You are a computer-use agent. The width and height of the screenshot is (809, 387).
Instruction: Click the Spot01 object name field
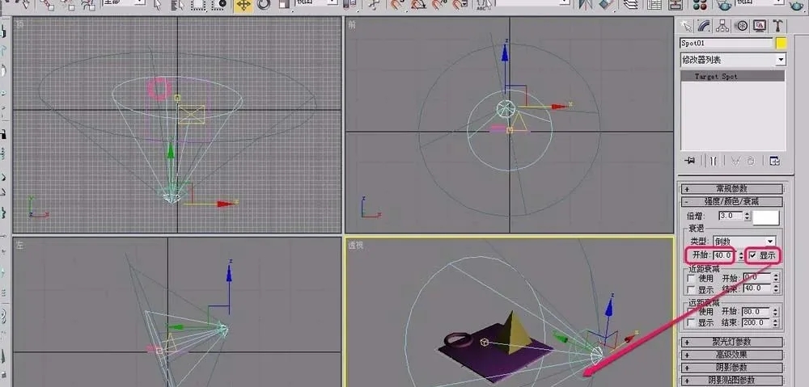pyautogui.click(x=726, y=44)
